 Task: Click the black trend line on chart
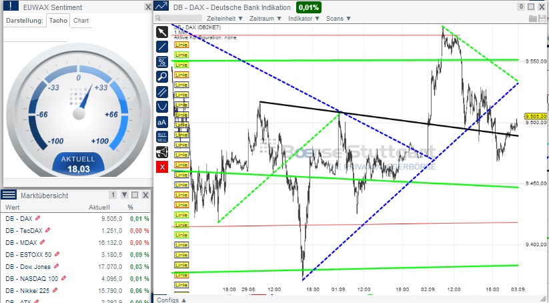389,118
